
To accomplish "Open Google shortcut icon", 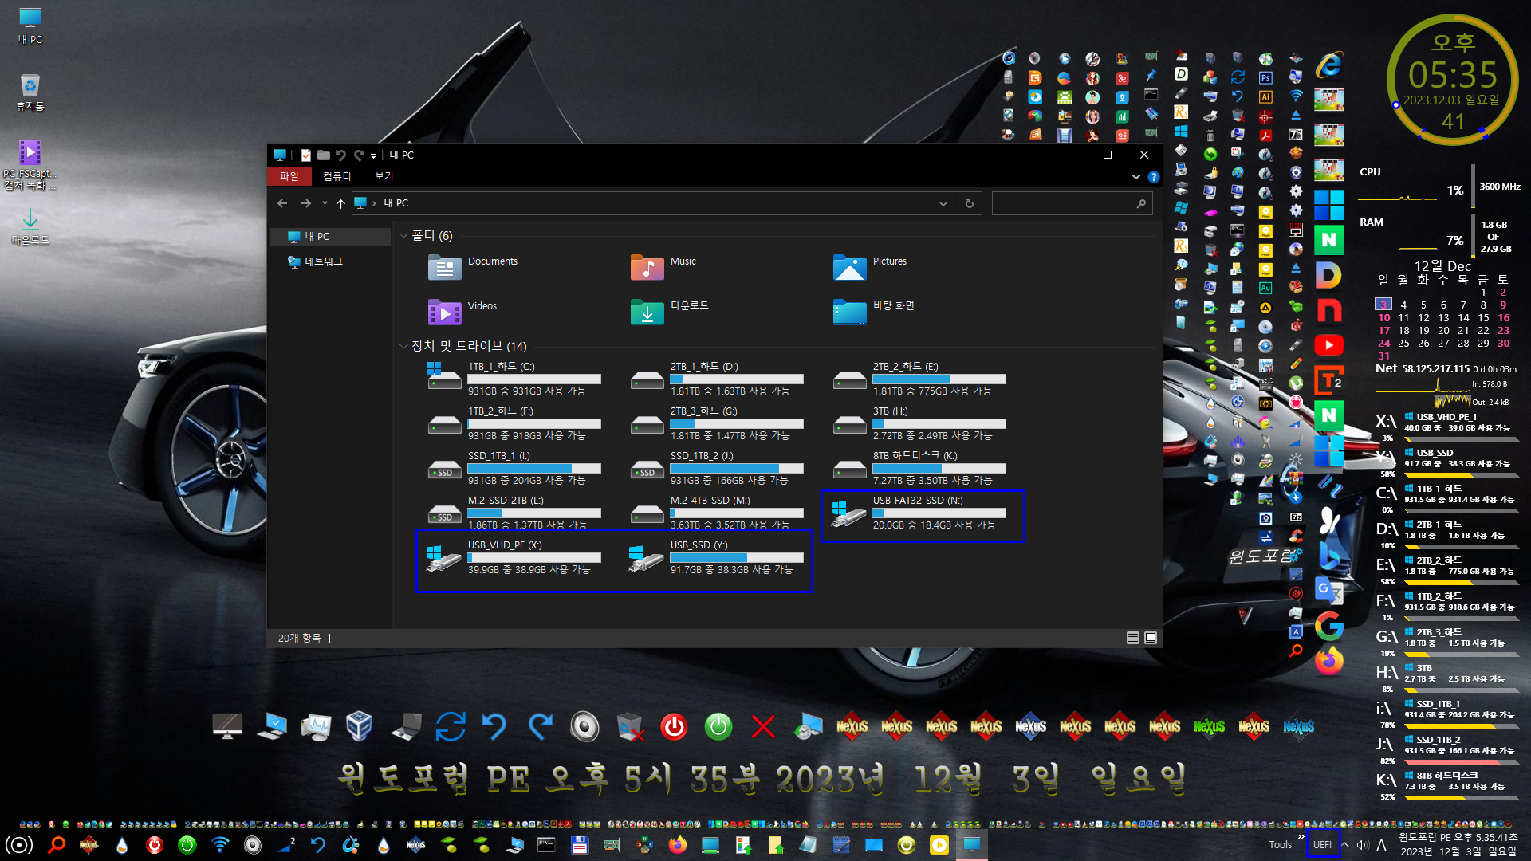I will pos(1329,626).
